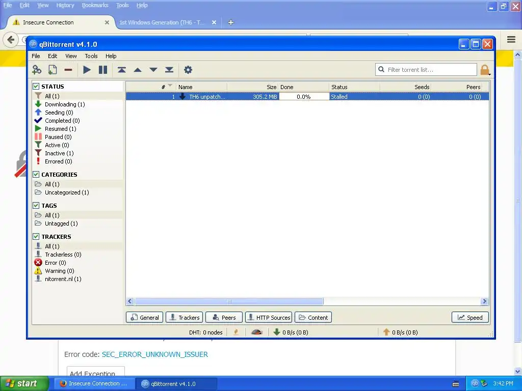
Task: Click the search magnifier icon in filter box
Action: click(381, 69)
